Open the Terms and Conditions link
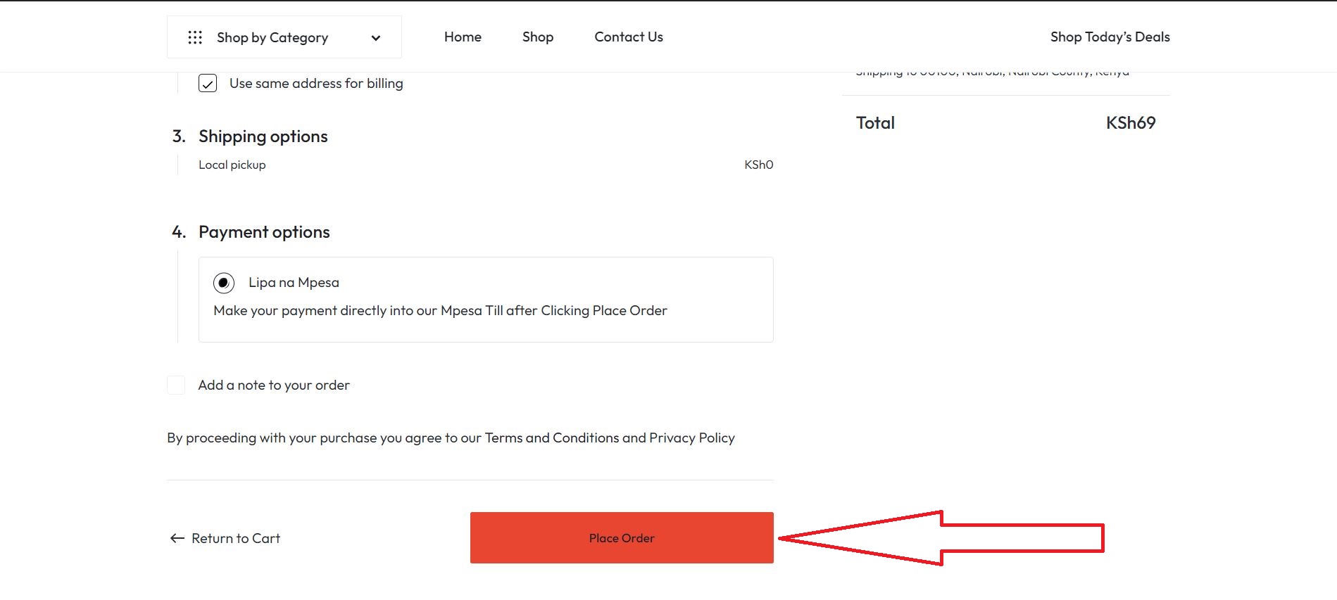The height and width of the screenshot is (600, 1337). [x=552, y=437]
